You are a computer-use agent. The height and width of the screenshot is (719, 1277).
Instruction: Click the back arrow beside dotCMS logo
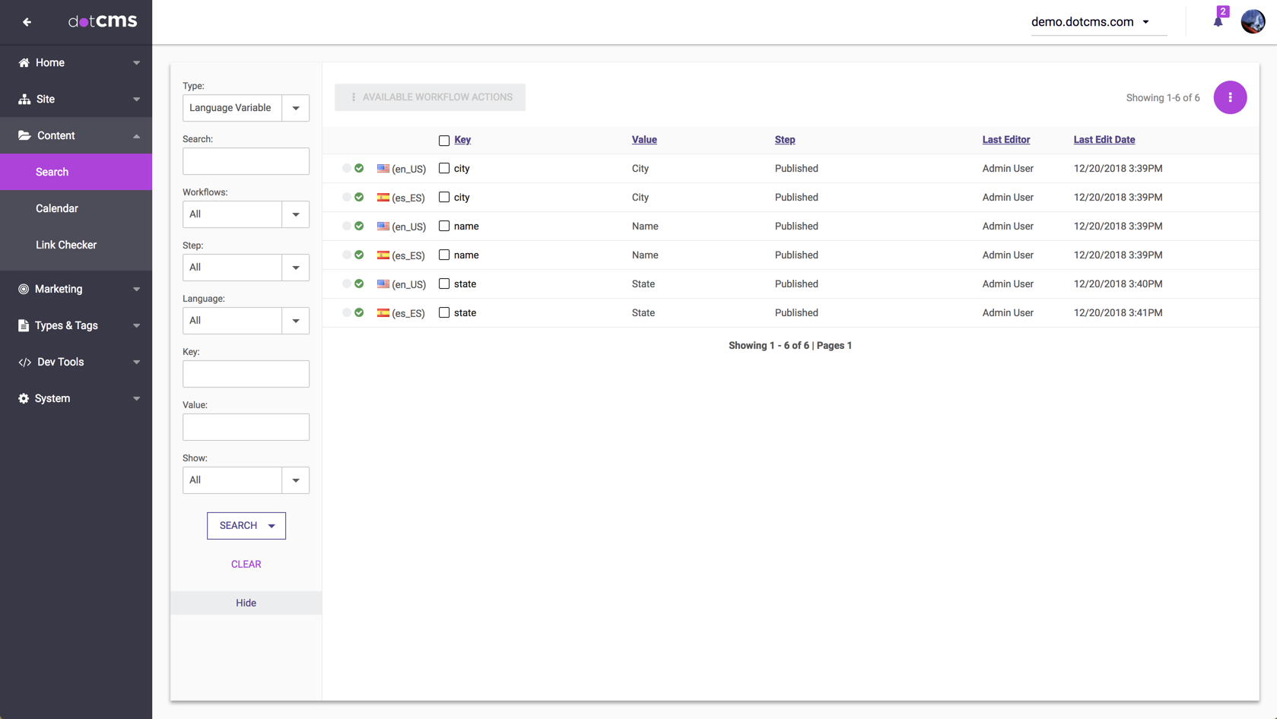pos(27,22)
